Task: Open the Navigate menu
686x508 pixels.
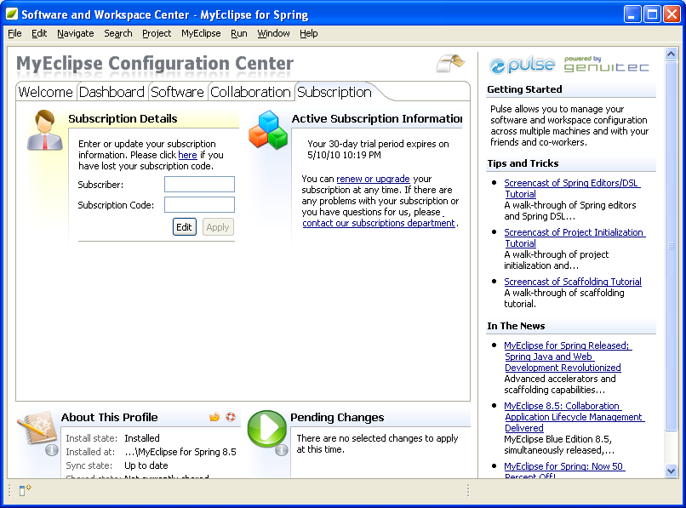Action: (x=75, y=33)
